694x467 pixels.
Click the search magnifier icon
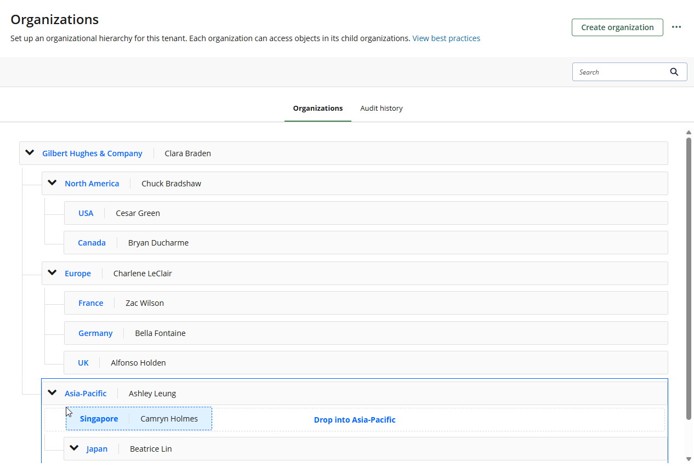pyautogui.click(x=674, y=72)
